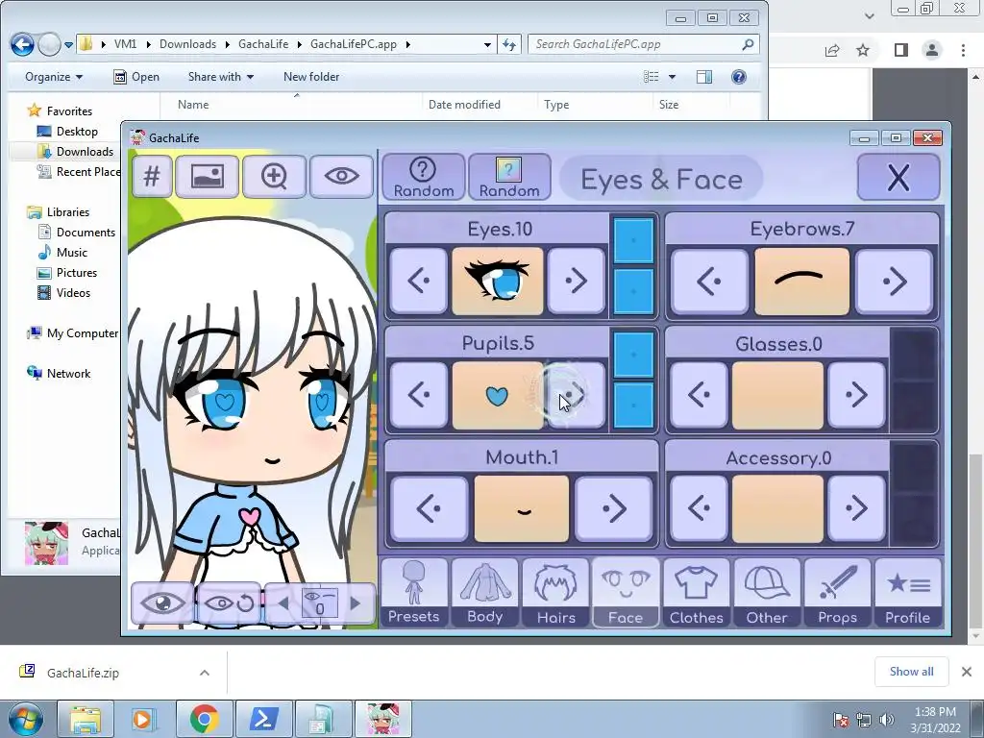Screen dimensions: 984x738
Task: Close the Eyes & Face panel with X
Action: click(x=898, y=178)
